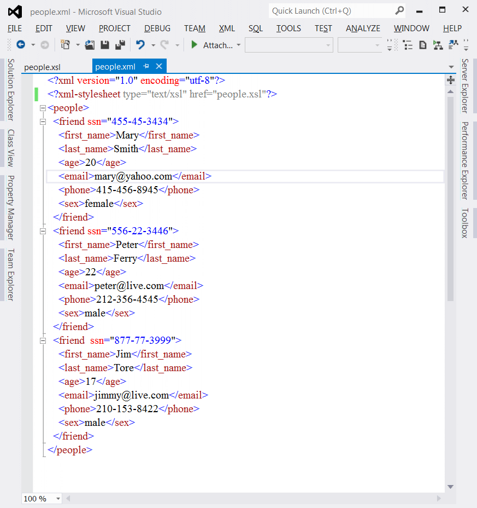This screenshot has width=477, height=508.
Task: Open the SQL menu
Action: point(256,28)
